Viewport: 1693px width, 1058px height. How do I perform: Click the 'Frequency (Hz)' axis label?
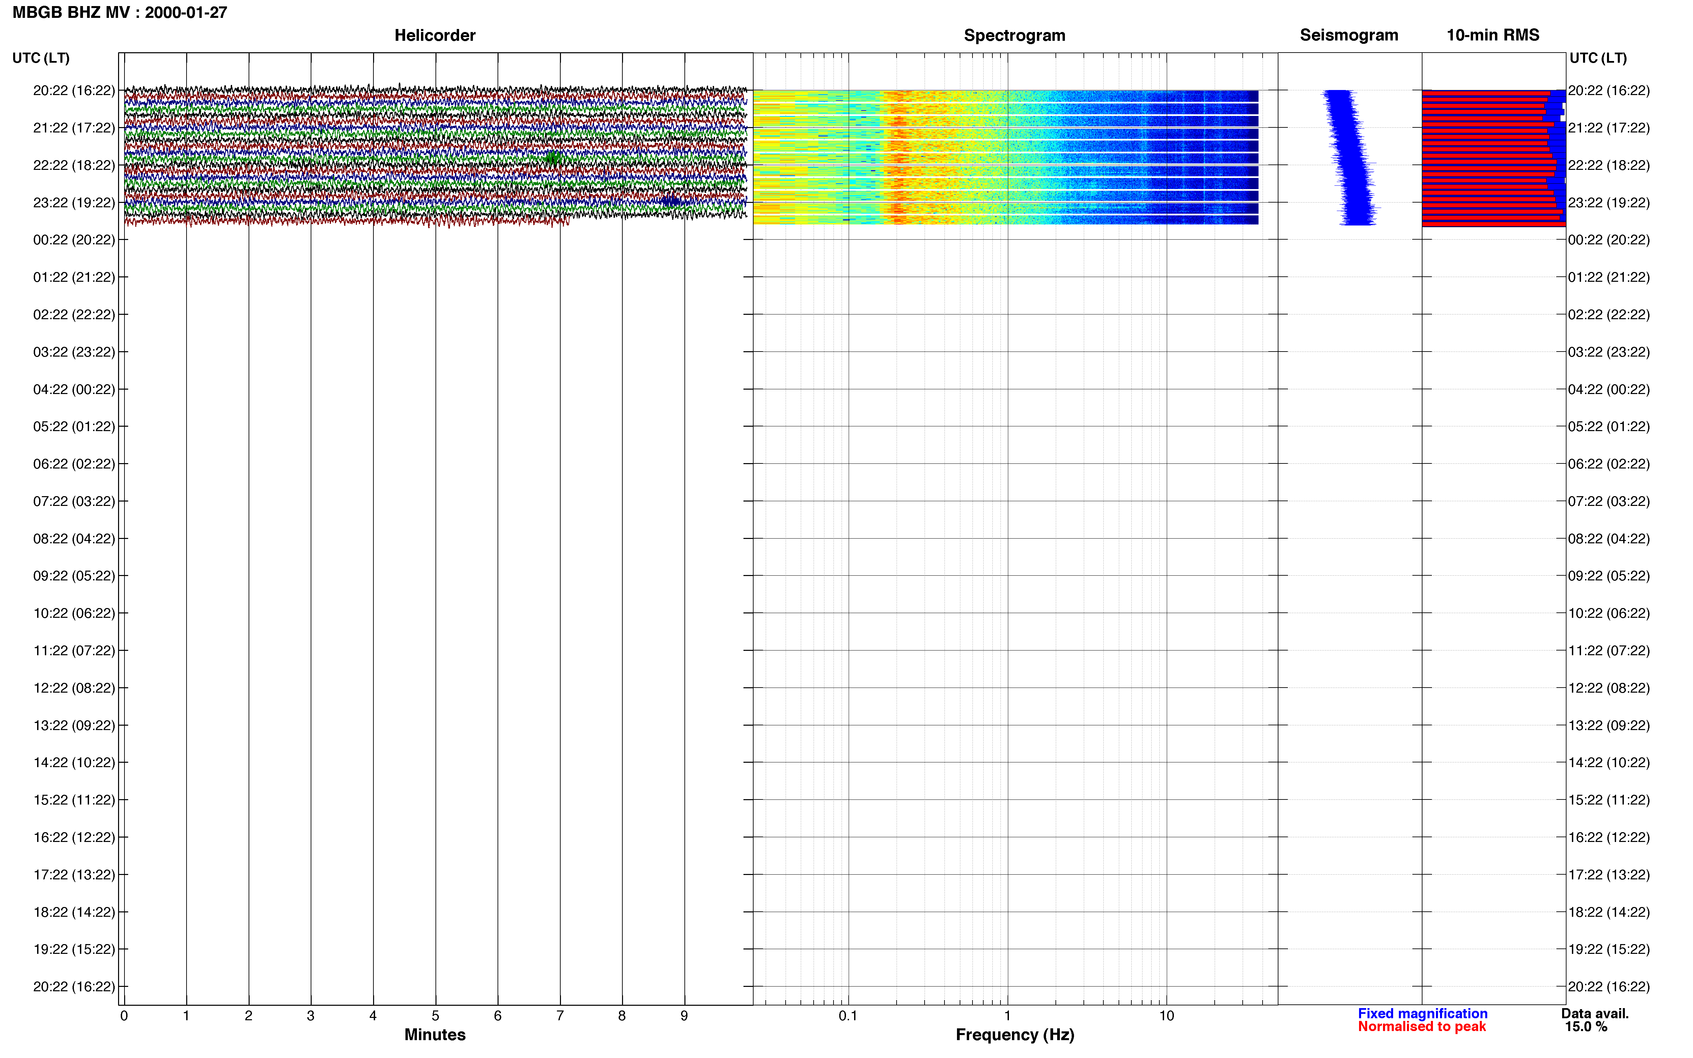click(1015, 1034)
